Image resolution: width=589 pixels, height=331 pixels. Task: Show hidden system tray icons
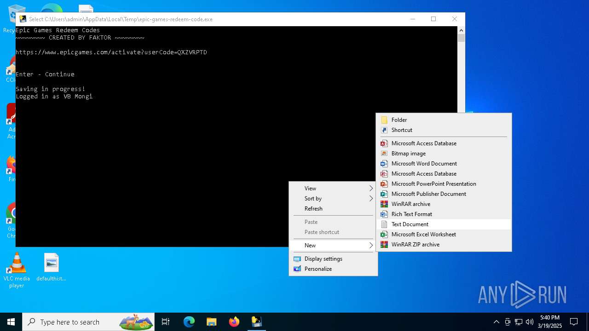point(497,322)
